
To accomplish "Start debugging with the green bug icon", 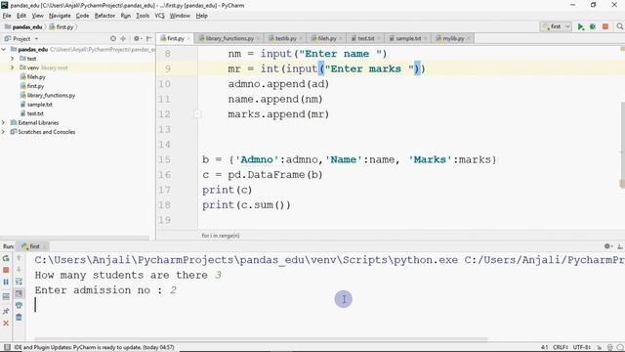I will coord(593,26).
